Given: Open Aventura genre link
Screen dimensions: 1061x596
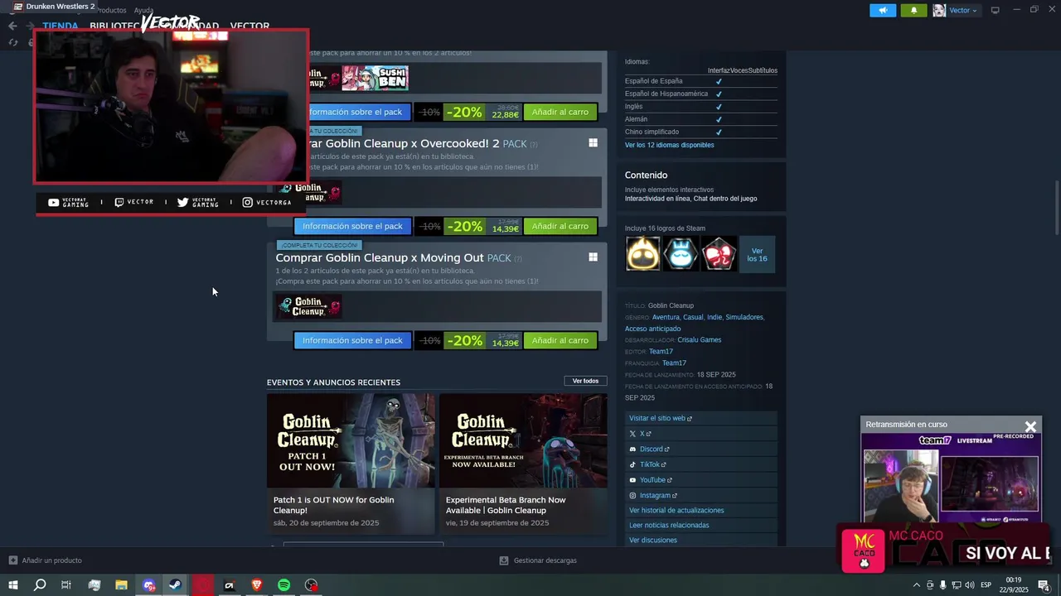Looking at the screenshot, I should 666,317.
